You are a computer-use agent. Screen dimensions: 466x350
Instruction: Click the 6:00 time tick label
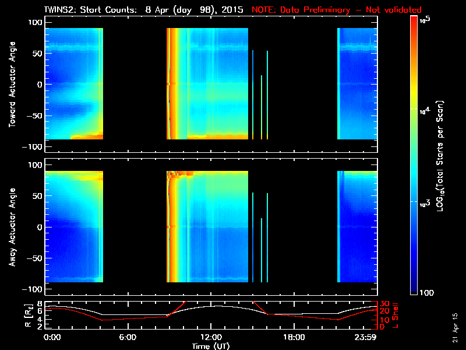click(128, 337)
